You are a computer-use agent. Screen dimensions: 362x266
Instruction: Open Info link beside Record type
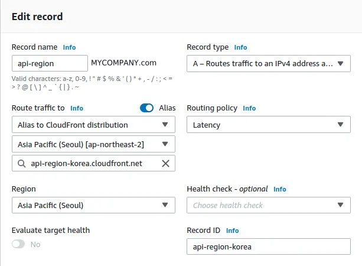coord(240,47)
